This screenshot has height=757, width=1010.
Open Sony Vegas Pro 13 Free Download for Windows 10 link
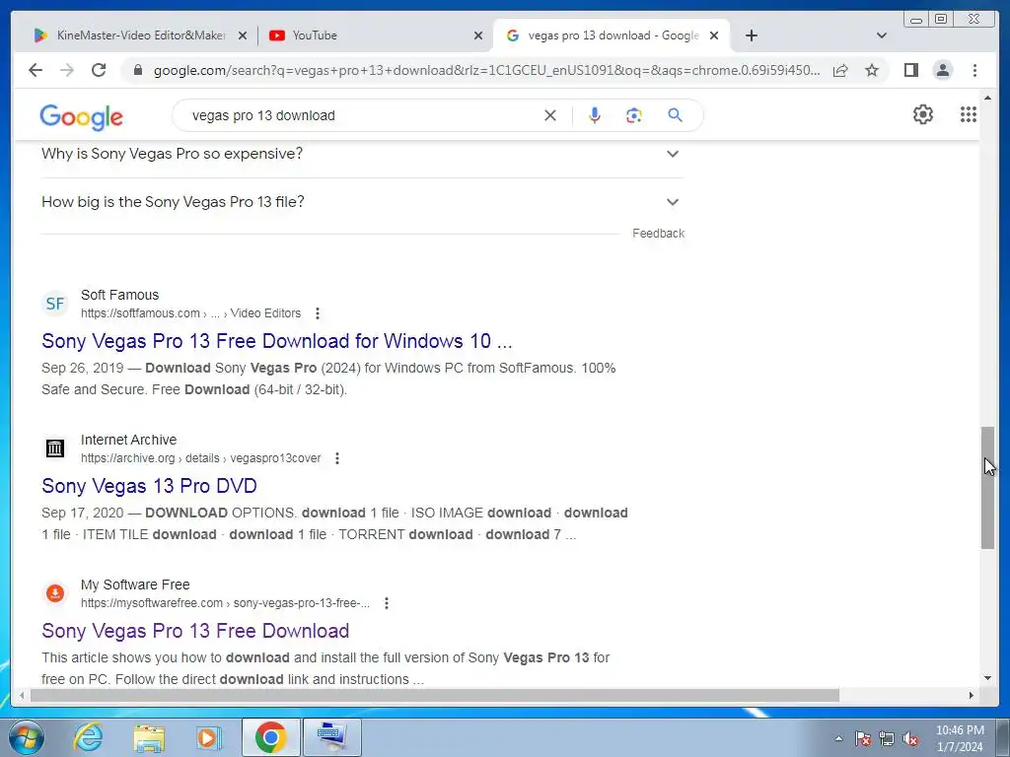(x=277, y=341)
